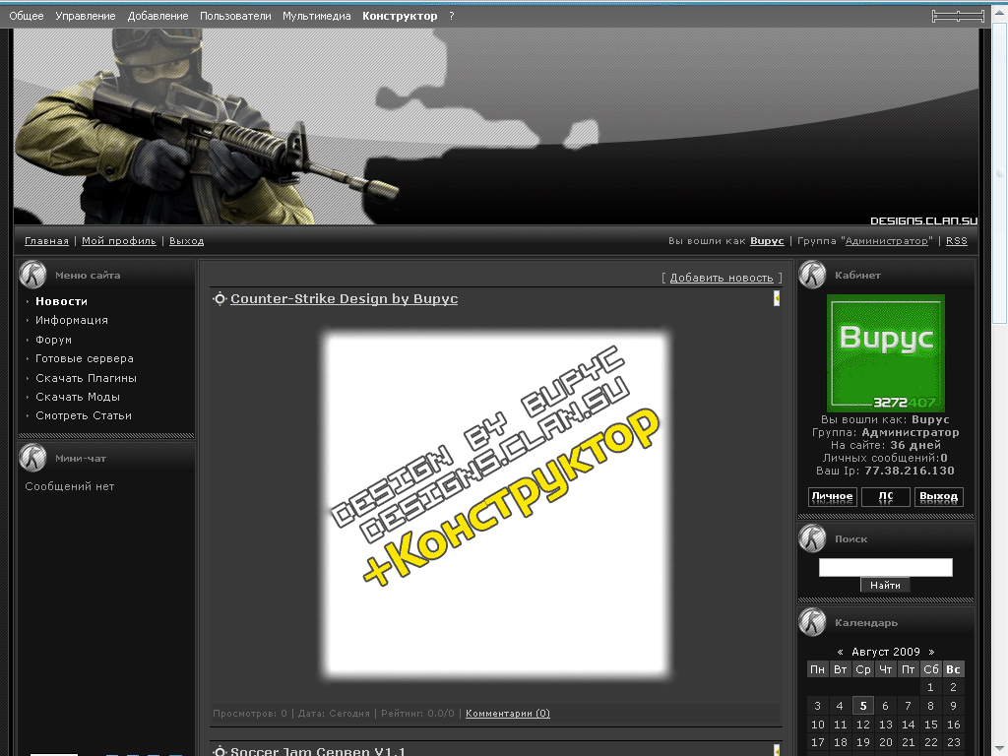1008x756 pixels.
Task: Follow the Главная link
Action: 46,241
